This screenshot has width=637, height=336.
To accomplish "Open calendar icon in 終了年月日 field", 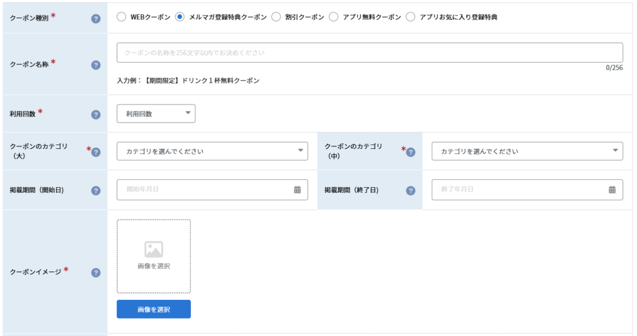I will tap(612, 190).
